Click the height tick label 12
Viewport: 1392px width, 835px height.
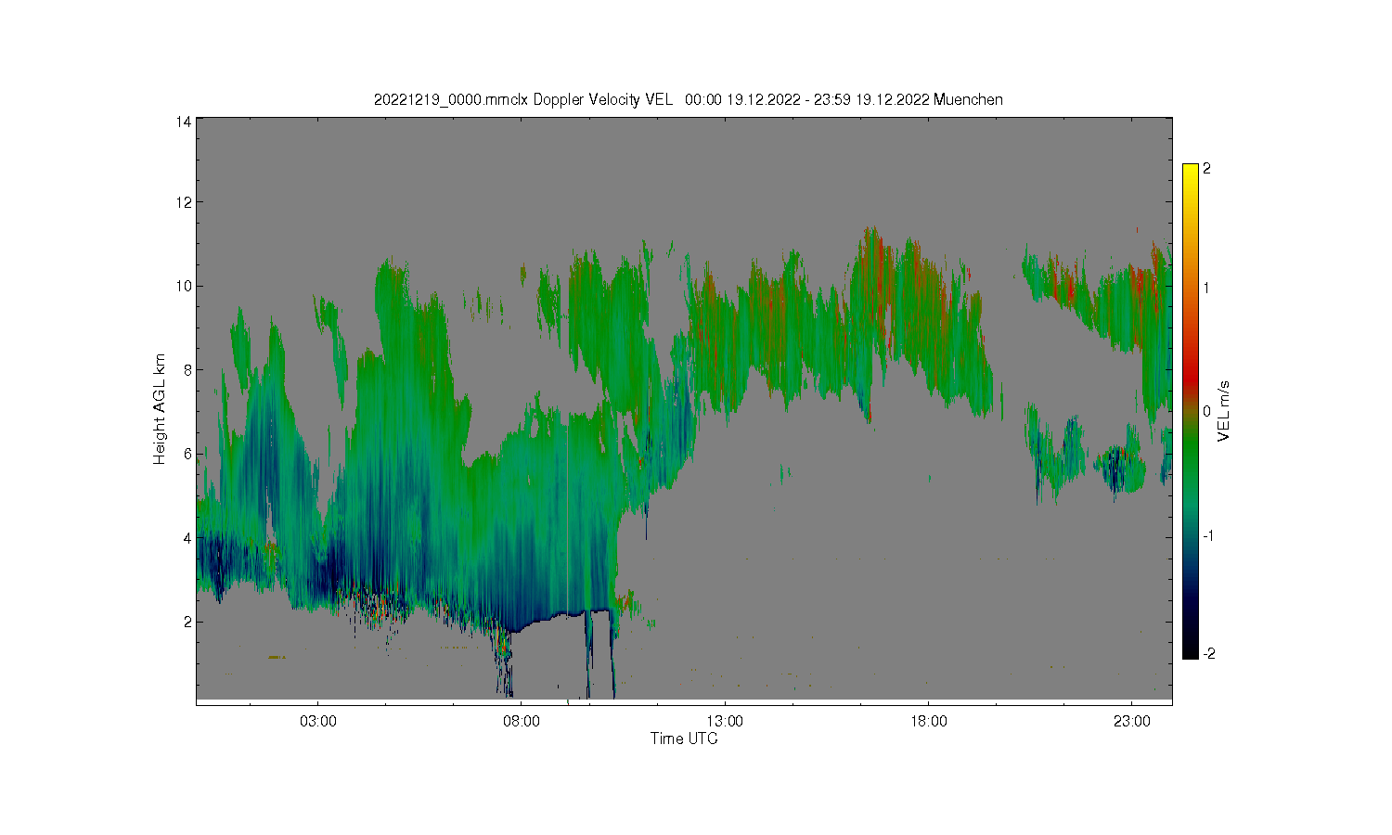[183, 202]
